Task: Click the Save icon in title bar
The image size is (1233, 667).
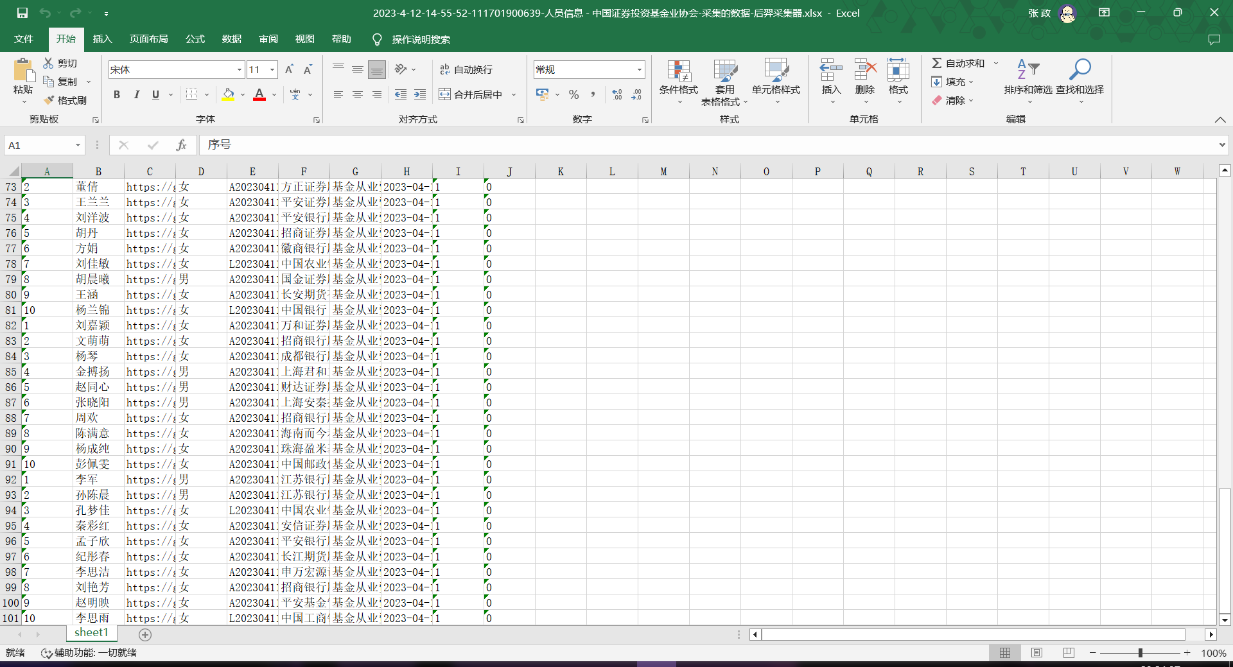Action: coord(22,13)
